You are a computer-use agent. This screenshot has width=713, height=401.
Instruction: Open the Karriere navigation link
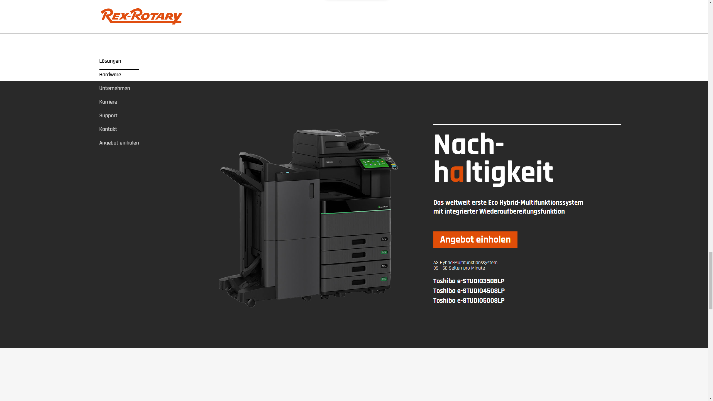(108, 102)
